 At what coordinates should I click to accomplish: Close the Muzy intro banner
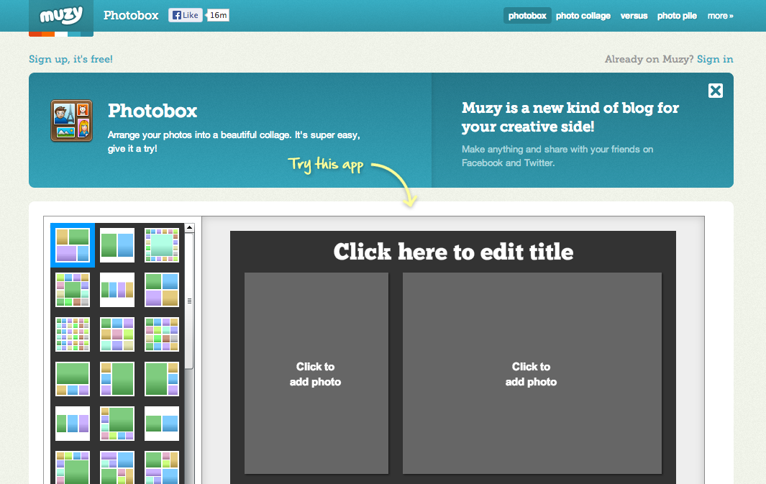(x=715, y=91)
